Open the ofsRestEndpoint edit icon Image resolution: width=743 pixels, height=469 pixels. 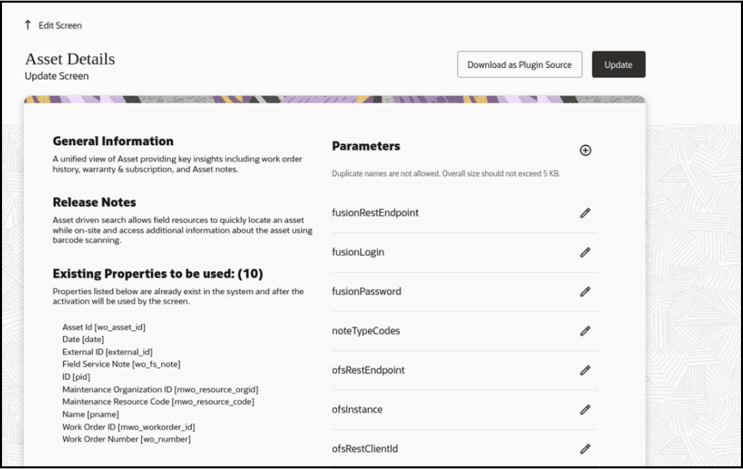pyautogui.click(x=585, y=369)
